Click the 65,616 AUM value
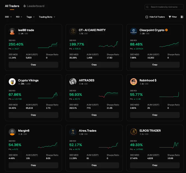 (29, 108)
